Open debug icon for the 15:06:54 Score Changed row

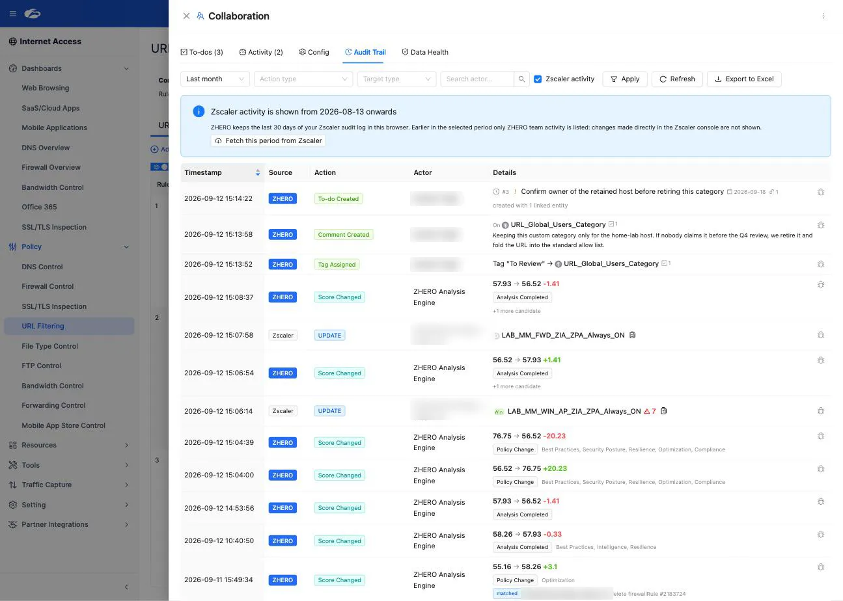(x=820, y=360)
